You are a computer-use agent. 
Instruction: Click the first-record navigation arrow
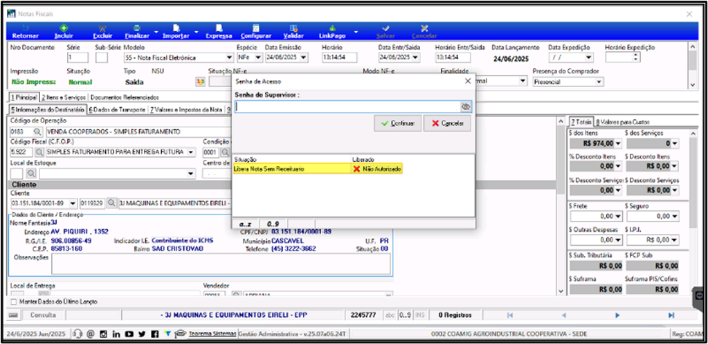click(x=510, y=315)
